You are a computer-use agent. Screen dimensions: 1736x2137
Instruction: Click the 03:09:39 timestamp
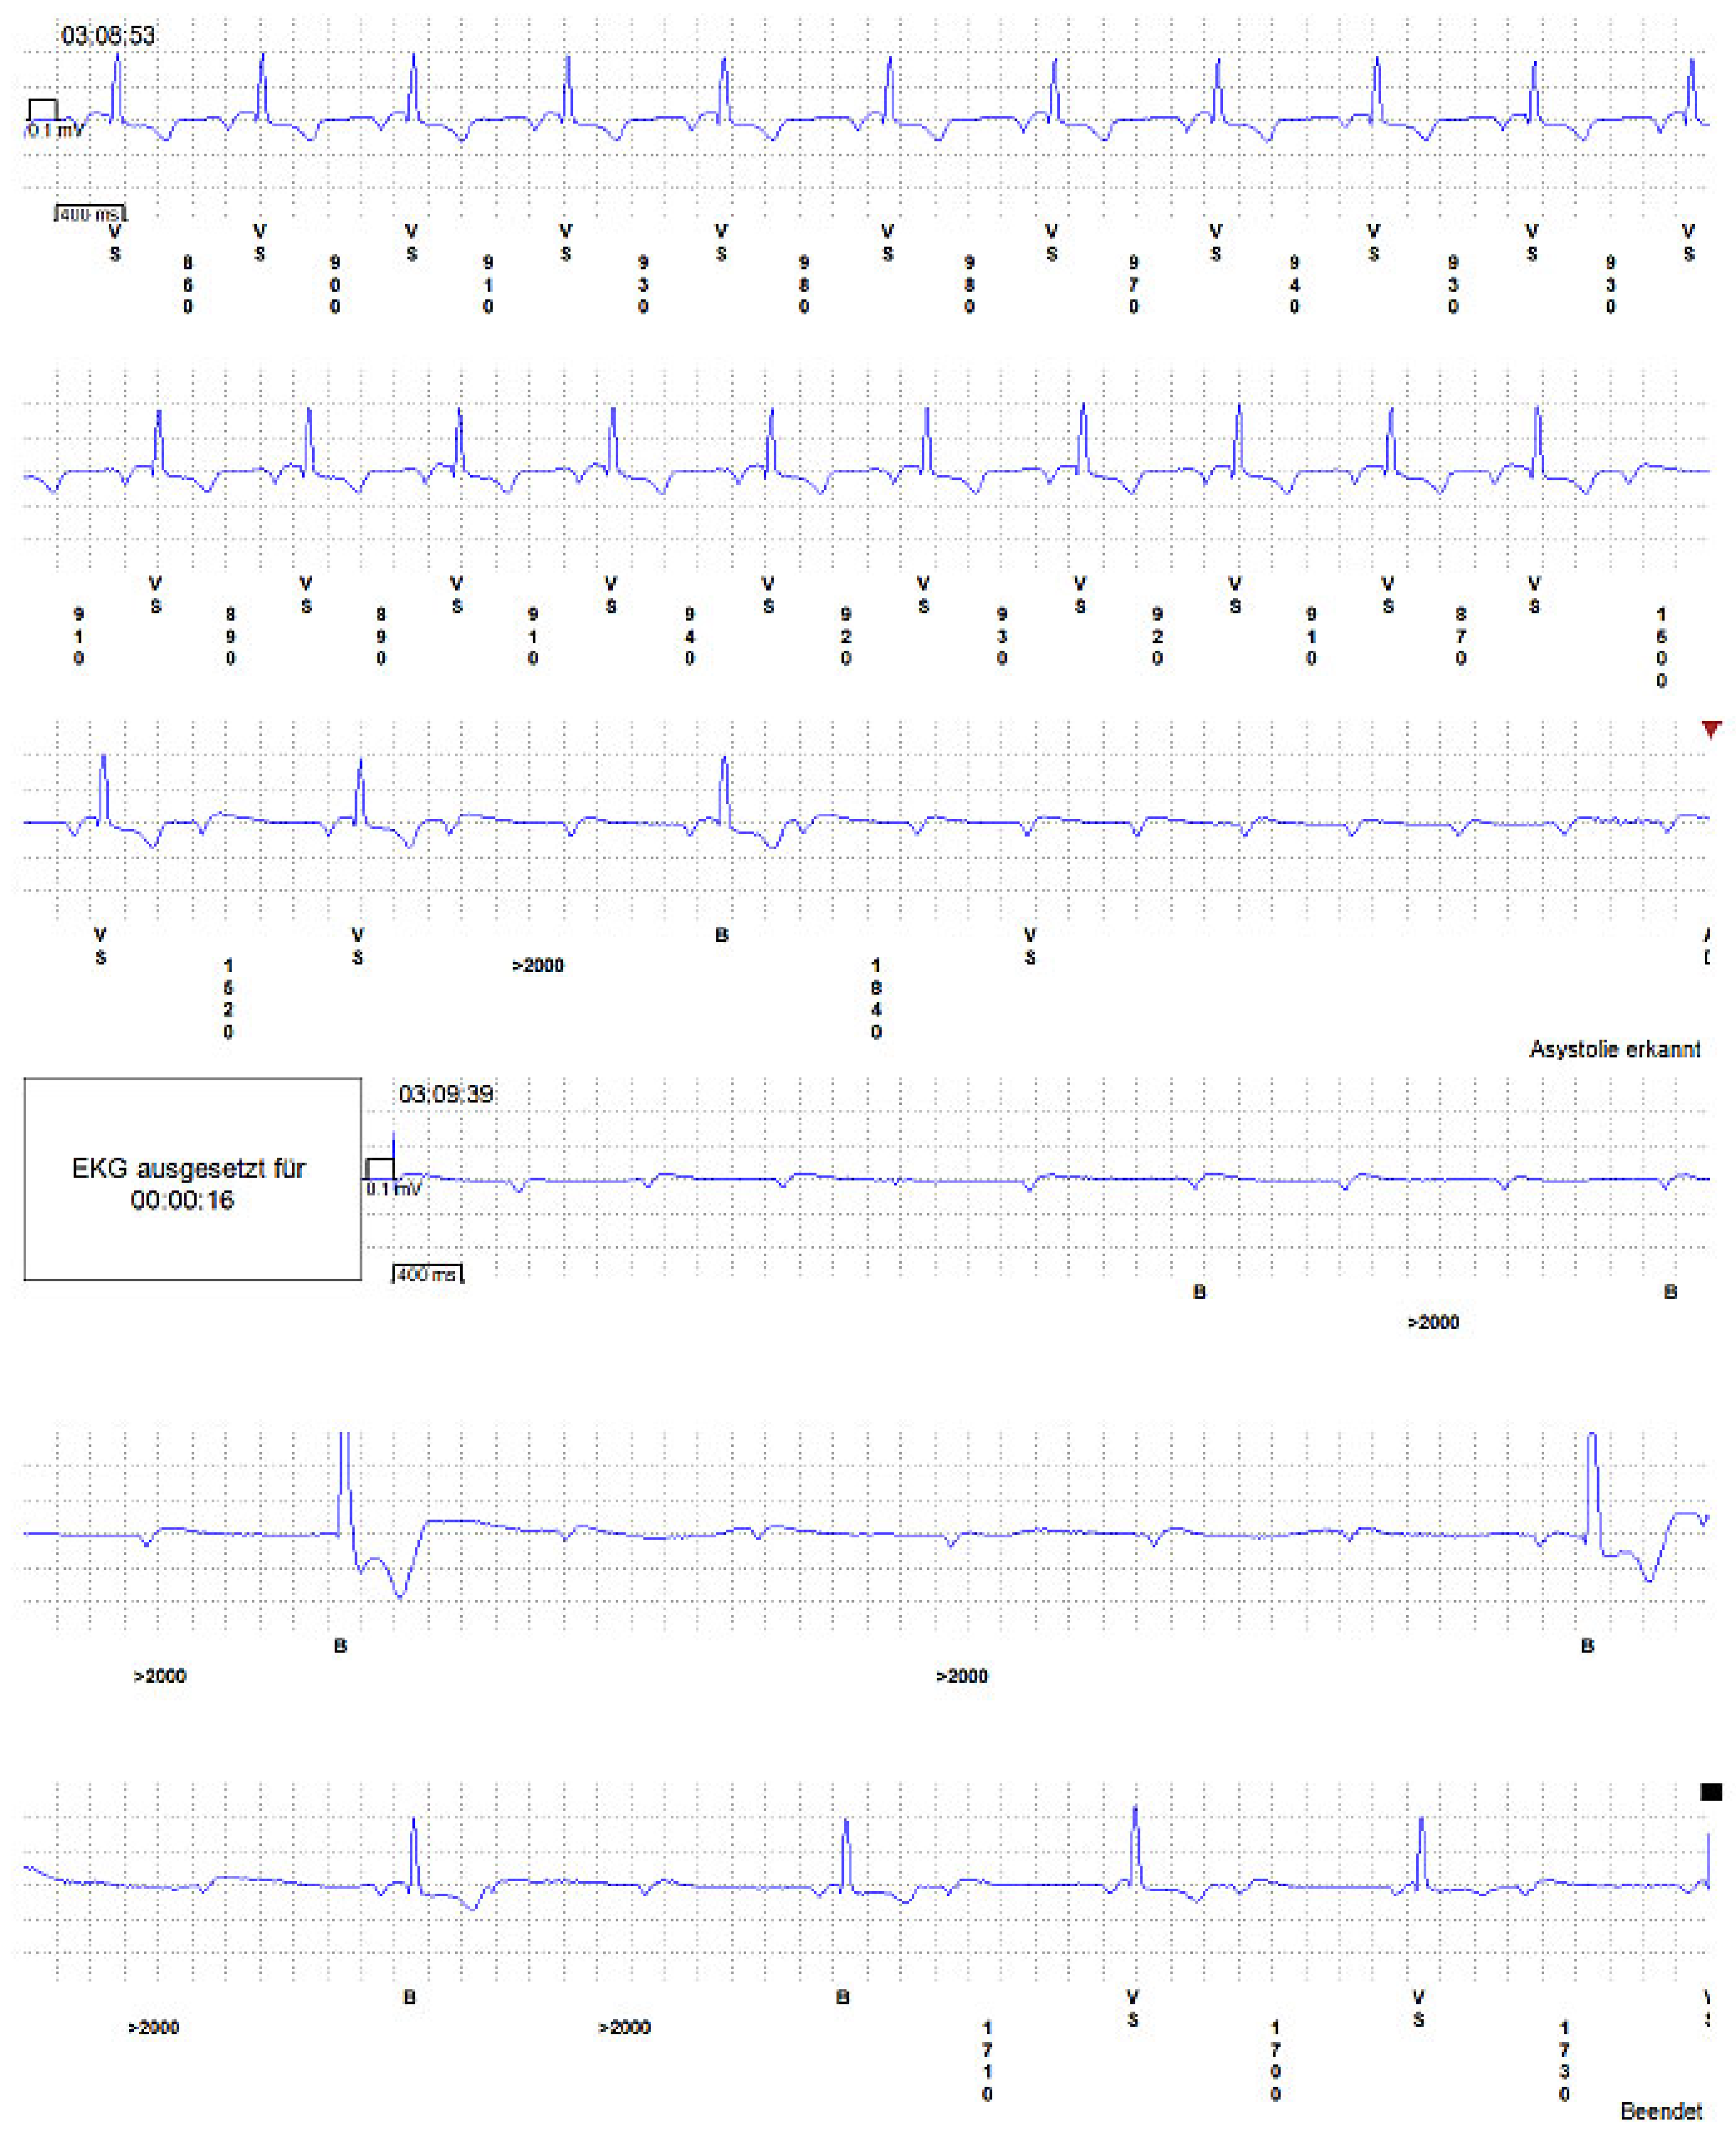pyautogui.click(x=446, y=1094)
